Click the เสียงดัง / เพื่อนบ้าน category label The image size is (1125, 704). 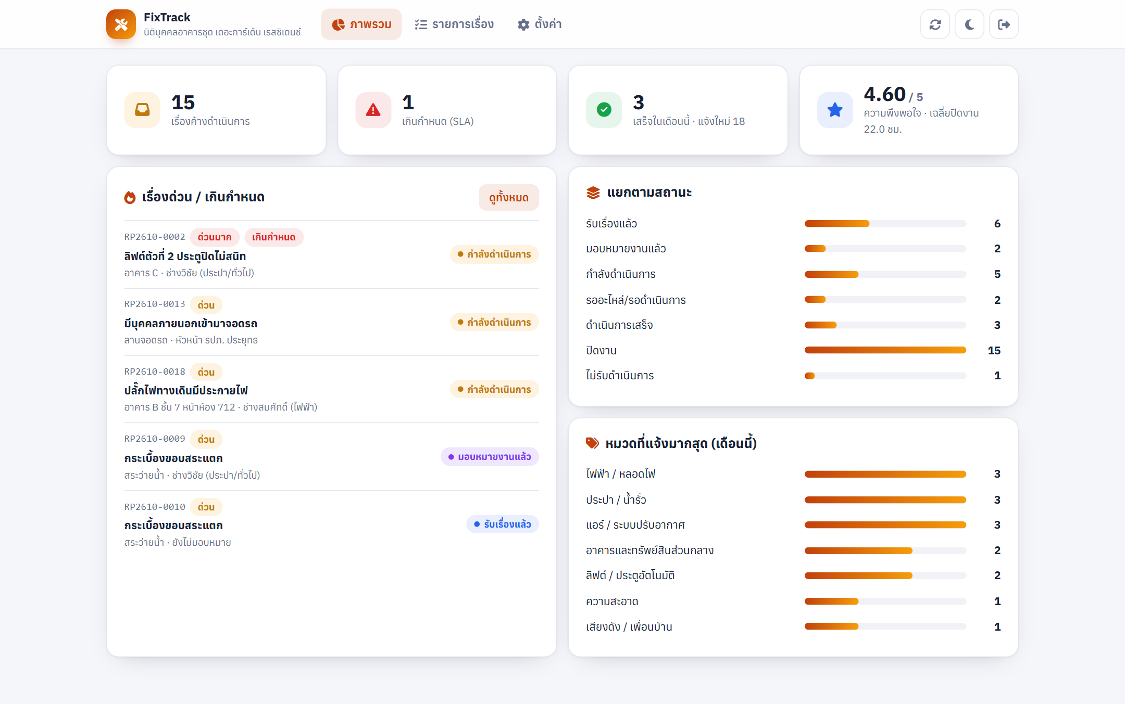pos(629,627)
